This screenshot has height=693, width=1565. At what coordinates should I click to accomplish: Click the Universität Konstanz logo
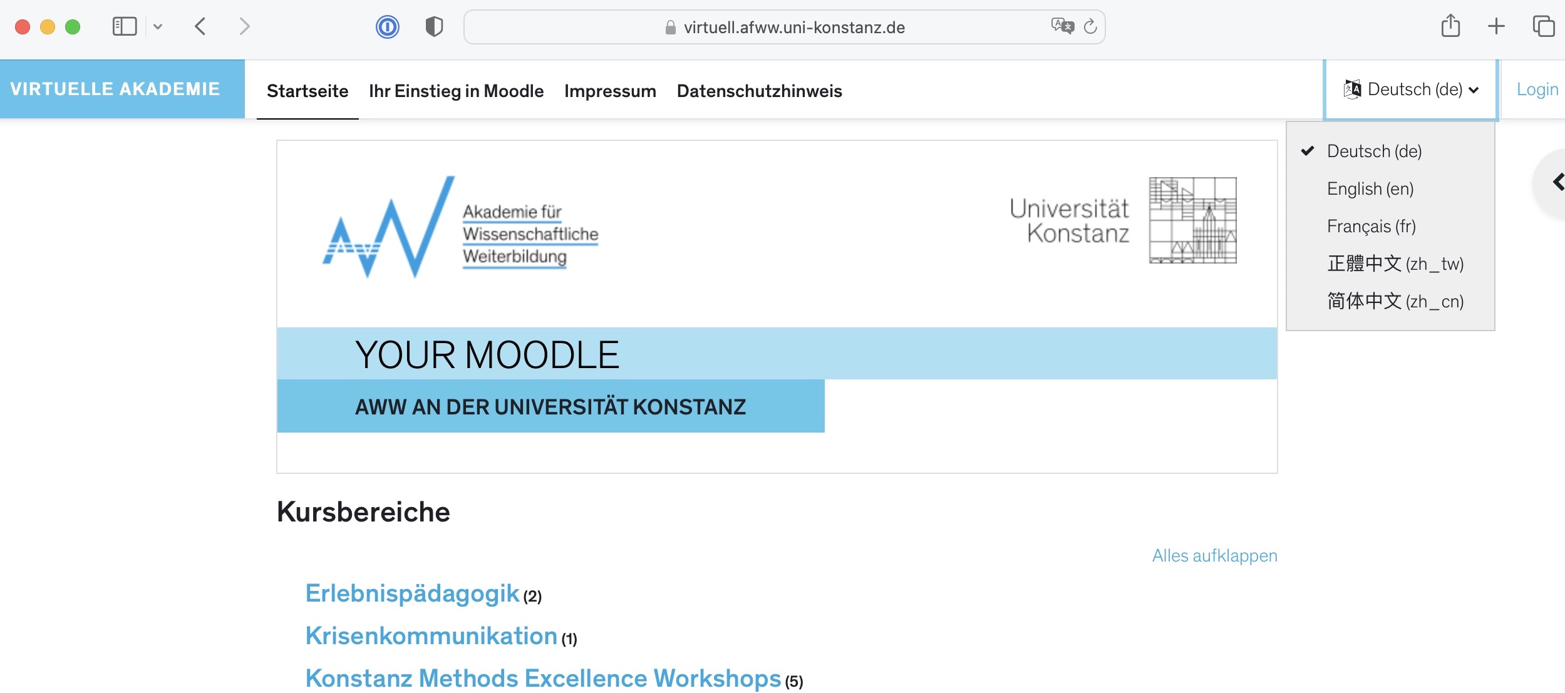1123,220
